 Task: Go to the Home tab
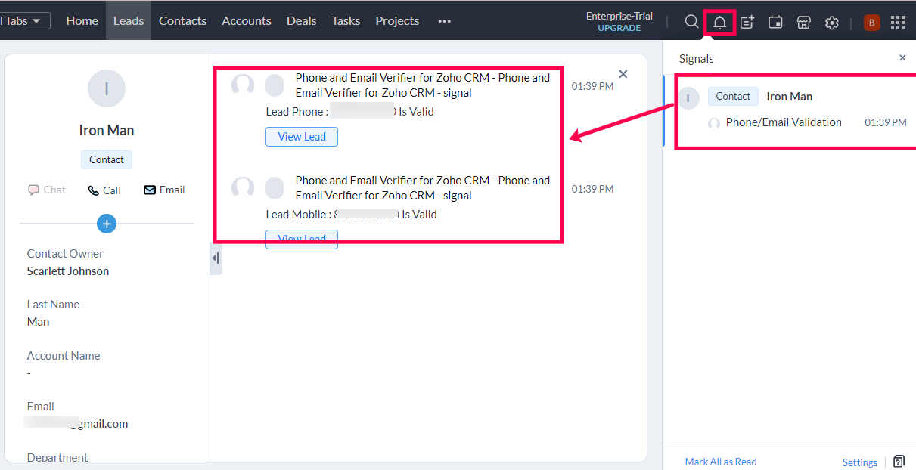tap(82, 20)
